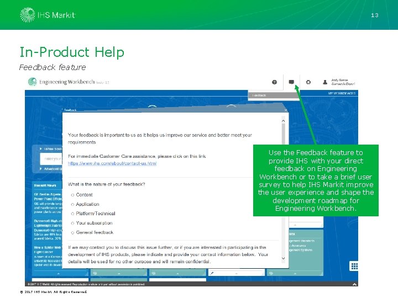398x298 pixels.
Task: Click the Feedback speech bubble icon
Action: pos(291,82)
